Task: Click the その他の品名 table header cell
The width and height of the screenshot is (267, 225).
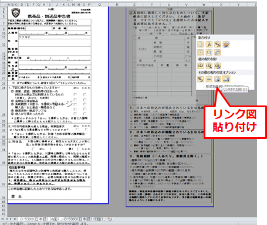Action: click(x=145, y=65)
